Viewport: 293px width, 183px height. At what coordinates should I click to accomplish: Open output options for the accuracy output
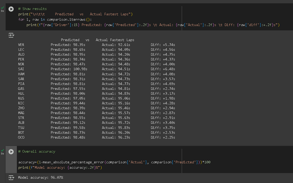click(11, 177)
